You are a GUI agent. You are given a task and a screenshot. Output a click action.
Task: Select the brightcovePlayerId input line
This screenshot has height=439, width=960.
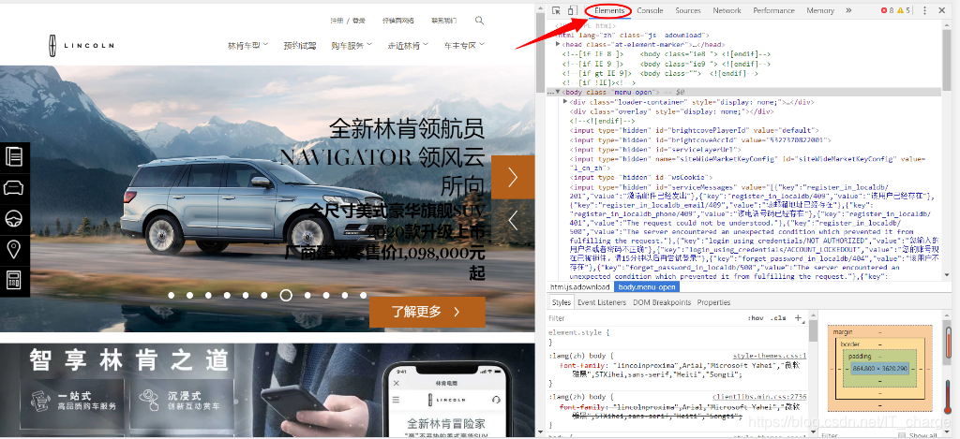click(x=694, y=130)
